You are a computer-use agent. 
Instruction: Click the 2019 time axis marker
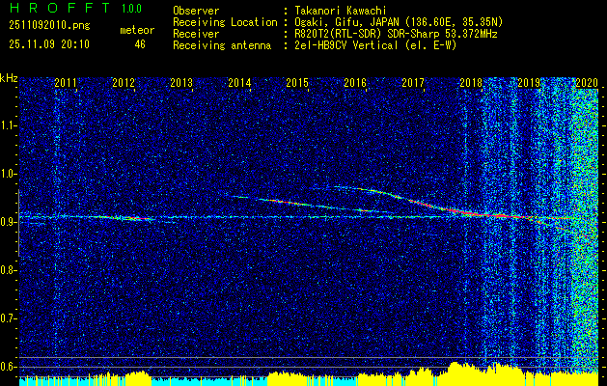tap(529, 82)
